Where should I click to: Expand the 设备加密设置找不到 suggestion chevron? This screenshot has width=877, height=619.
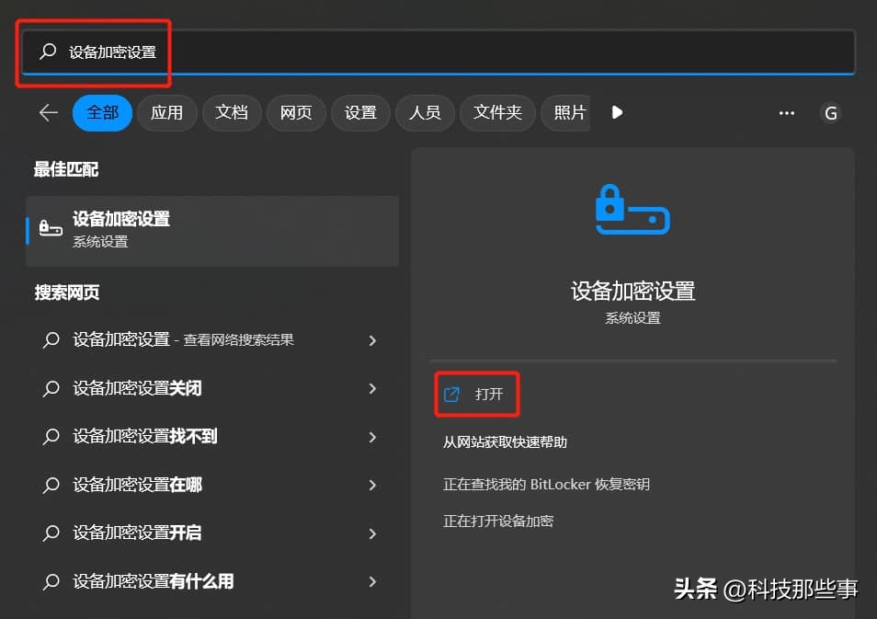coord(372,436)
